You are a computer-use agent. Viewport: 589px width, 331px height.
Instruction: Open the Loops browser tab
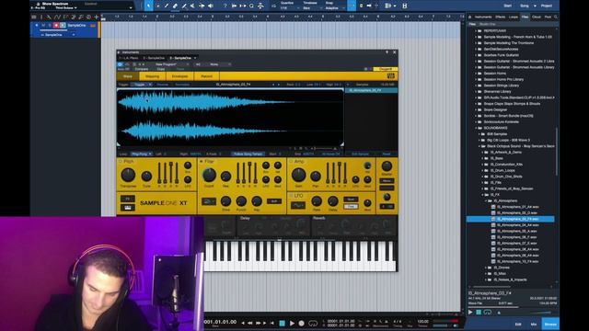click(514, 17)
